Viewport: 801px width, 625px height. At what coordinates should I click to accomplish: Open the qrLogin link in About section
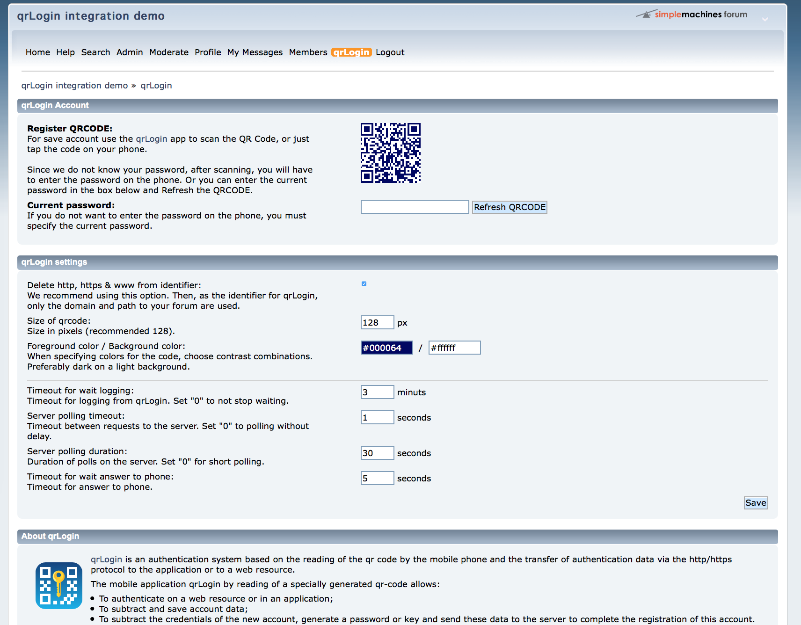pyautogui.click(x=106, y=560)
